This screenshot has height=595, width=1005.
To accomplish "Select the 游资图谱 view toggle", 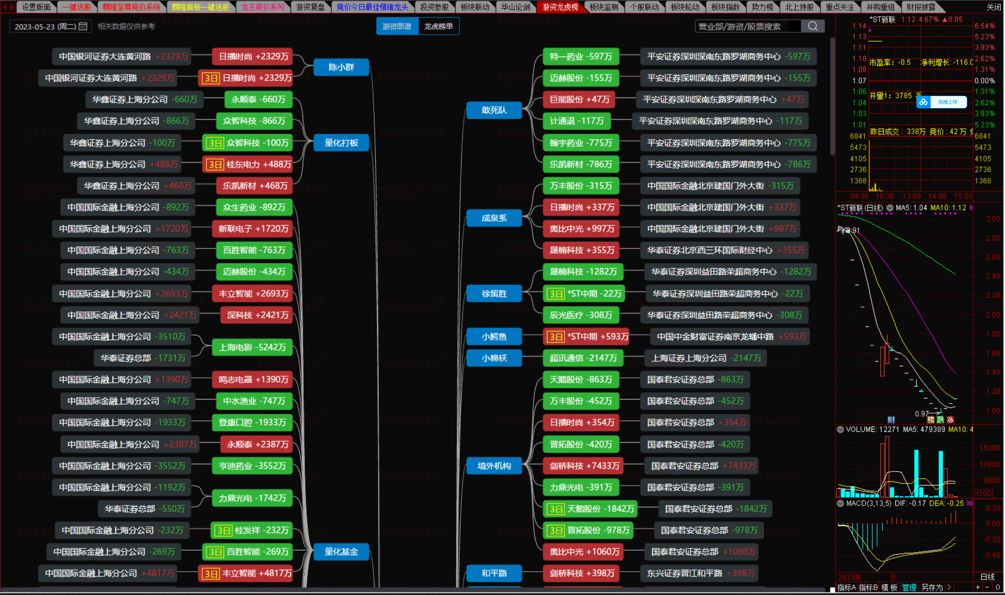I will click(397, 27).
